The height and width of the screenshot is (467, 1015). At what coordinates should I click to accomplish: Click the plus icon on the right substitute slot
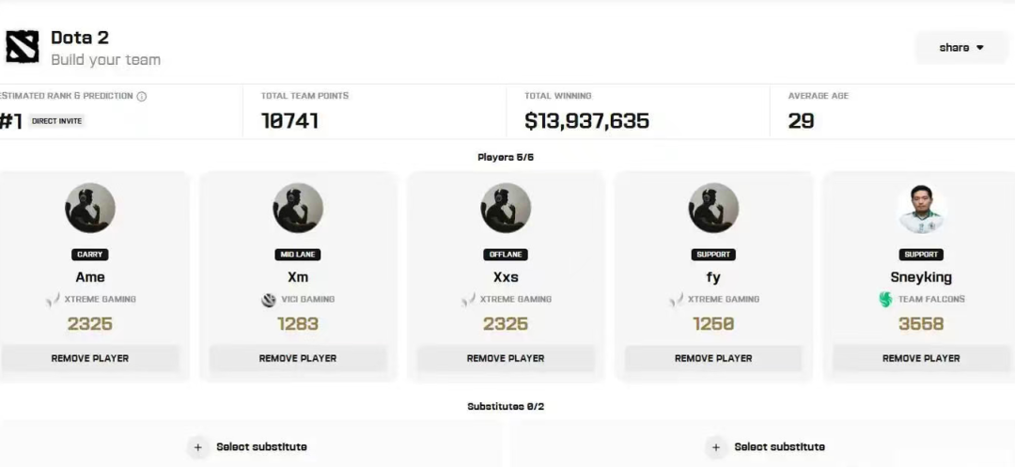[x=716, y=447]
